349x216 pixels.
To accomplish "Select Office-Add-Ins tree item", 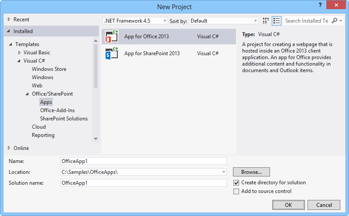I will (x=58, y=110).
